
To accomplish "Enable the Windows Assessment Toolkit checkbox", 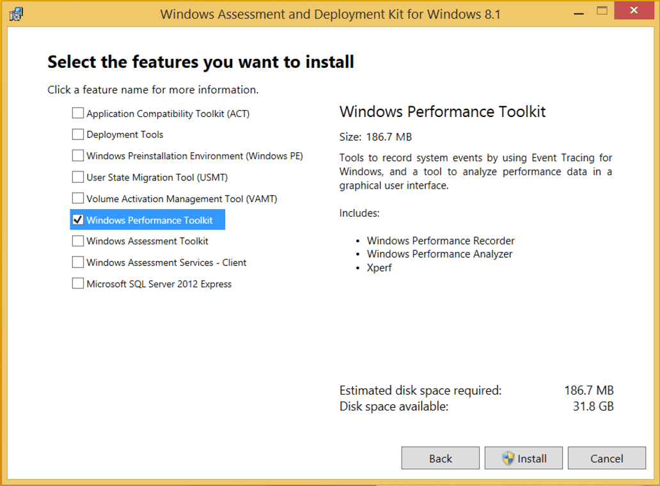I will (77, 241).
